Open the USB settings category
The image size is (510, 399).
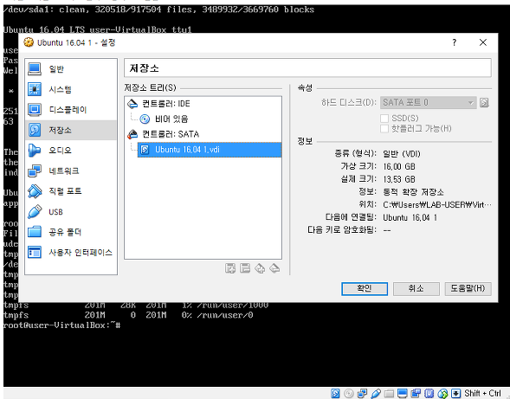pos(71,212)
